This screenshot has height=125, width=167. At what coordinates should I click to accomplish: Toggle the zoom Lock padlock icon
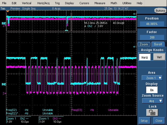click(x=152, y=113)
